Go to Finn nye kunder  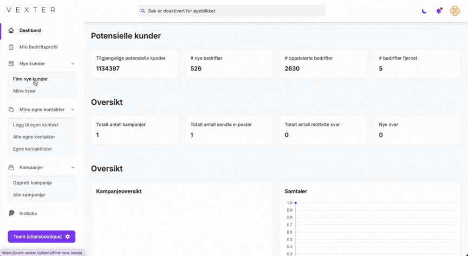pos(30,79)
